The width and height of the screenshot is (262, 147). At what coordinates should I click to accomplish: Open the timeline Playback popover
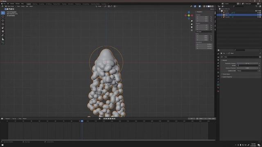pos(8,119)
